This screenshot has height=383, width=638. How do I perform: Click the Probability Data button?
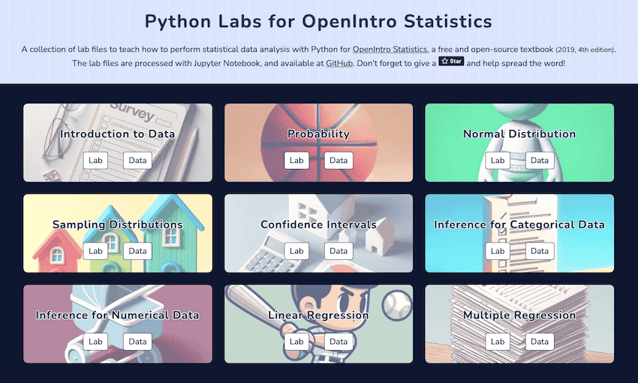tap(339, 161)
